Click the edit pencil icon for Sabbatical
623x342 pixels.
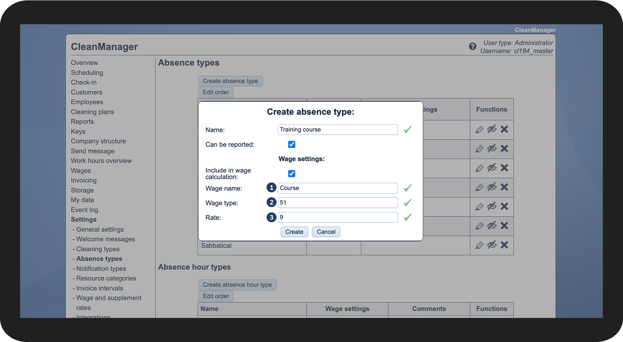click(x=479, y=245)
